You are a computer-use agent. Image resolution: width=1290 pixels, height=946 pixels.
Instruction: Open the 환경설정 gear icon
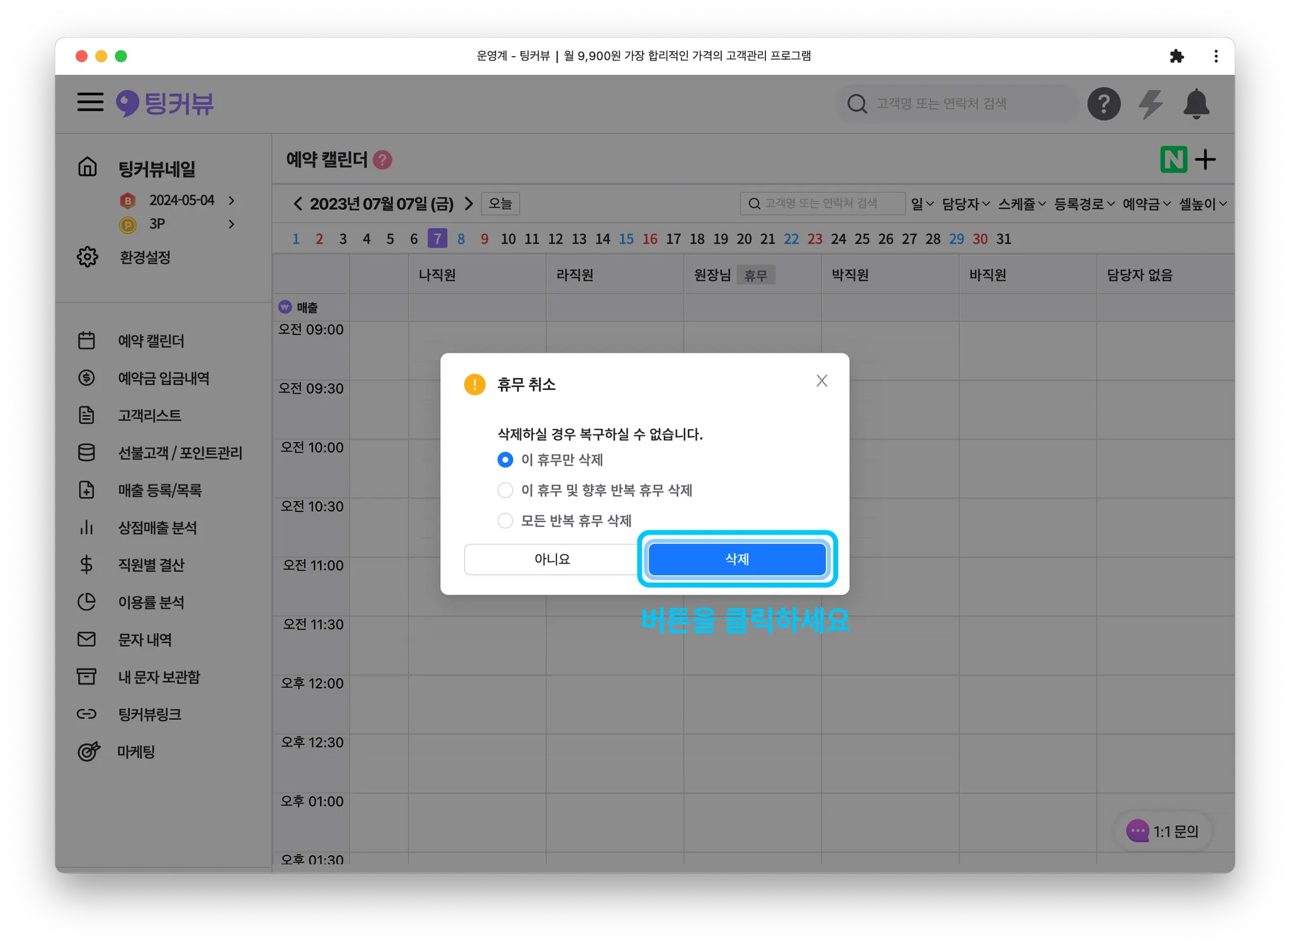coord(88,257)
